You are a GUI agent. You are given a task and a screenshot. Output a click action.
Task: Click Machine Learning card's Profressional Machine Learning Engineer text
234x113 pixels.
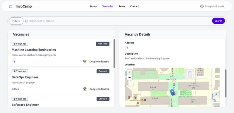click(x=34, y=55)
